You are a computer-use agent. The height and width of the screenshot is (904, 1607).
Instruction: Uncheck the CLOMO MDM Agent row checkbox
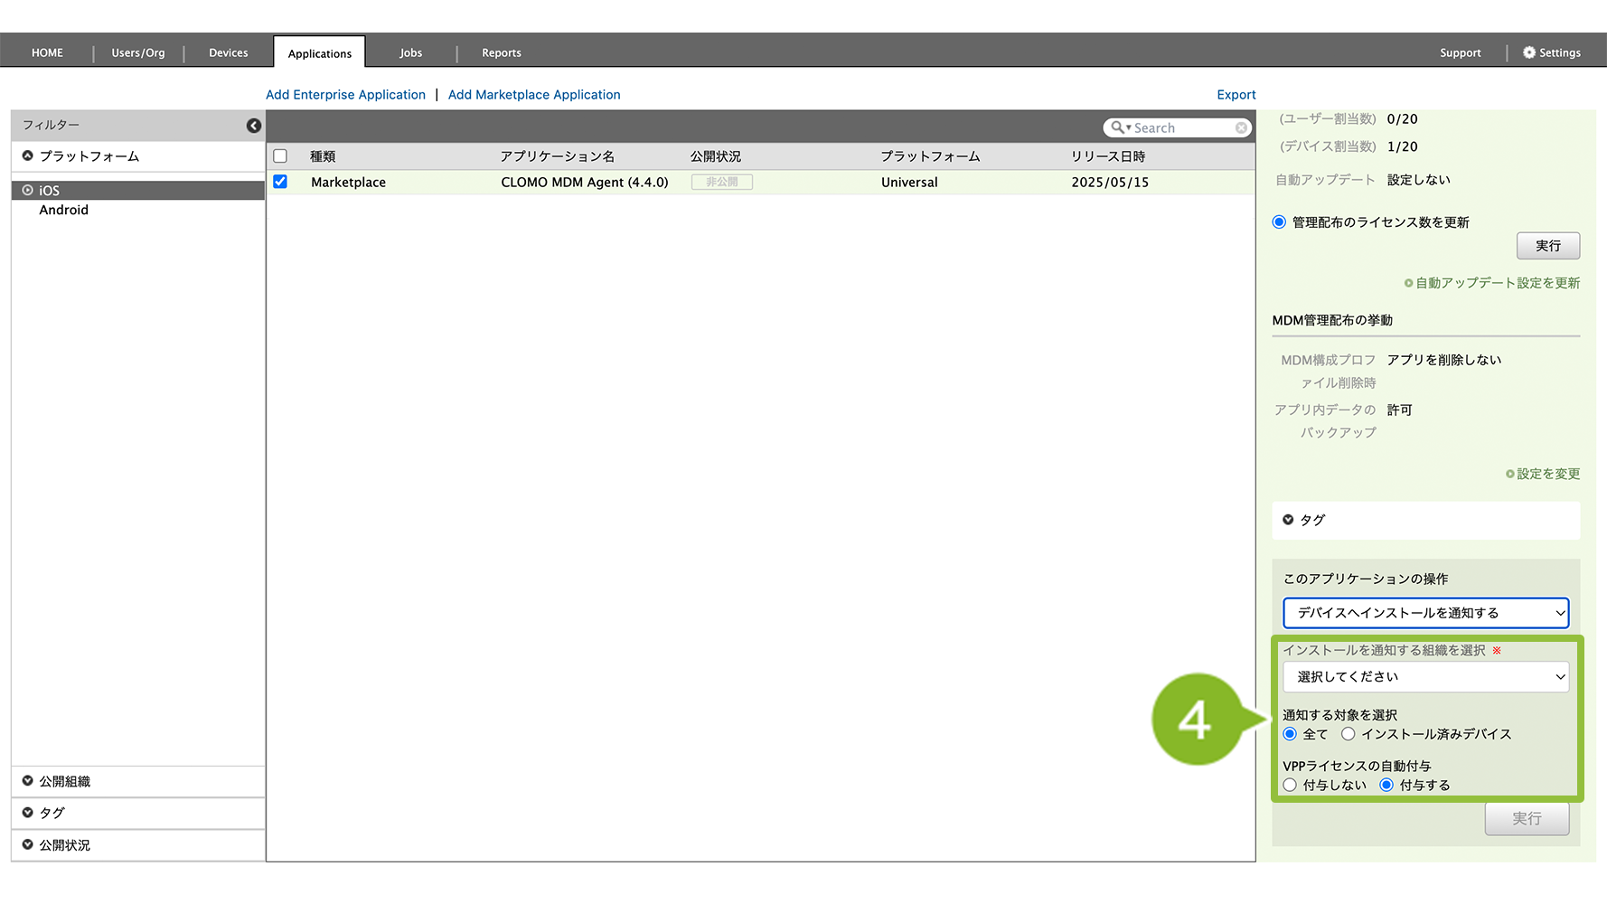tap(280, 182)
